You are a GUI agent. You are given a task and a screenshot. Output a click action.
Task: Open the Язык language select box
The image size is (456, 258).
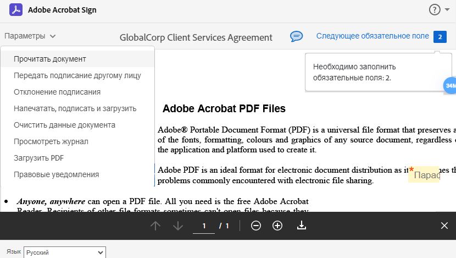point(64,252)
